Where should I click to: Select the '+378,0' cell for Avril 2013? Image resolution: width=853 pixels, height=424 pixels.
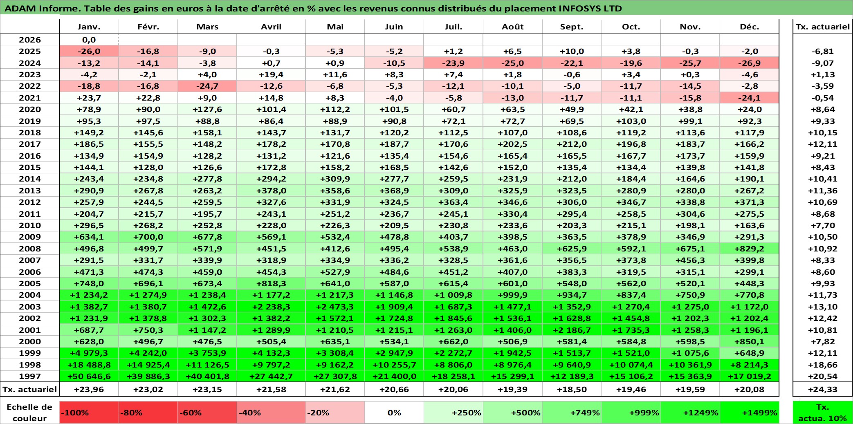point(271,191)
